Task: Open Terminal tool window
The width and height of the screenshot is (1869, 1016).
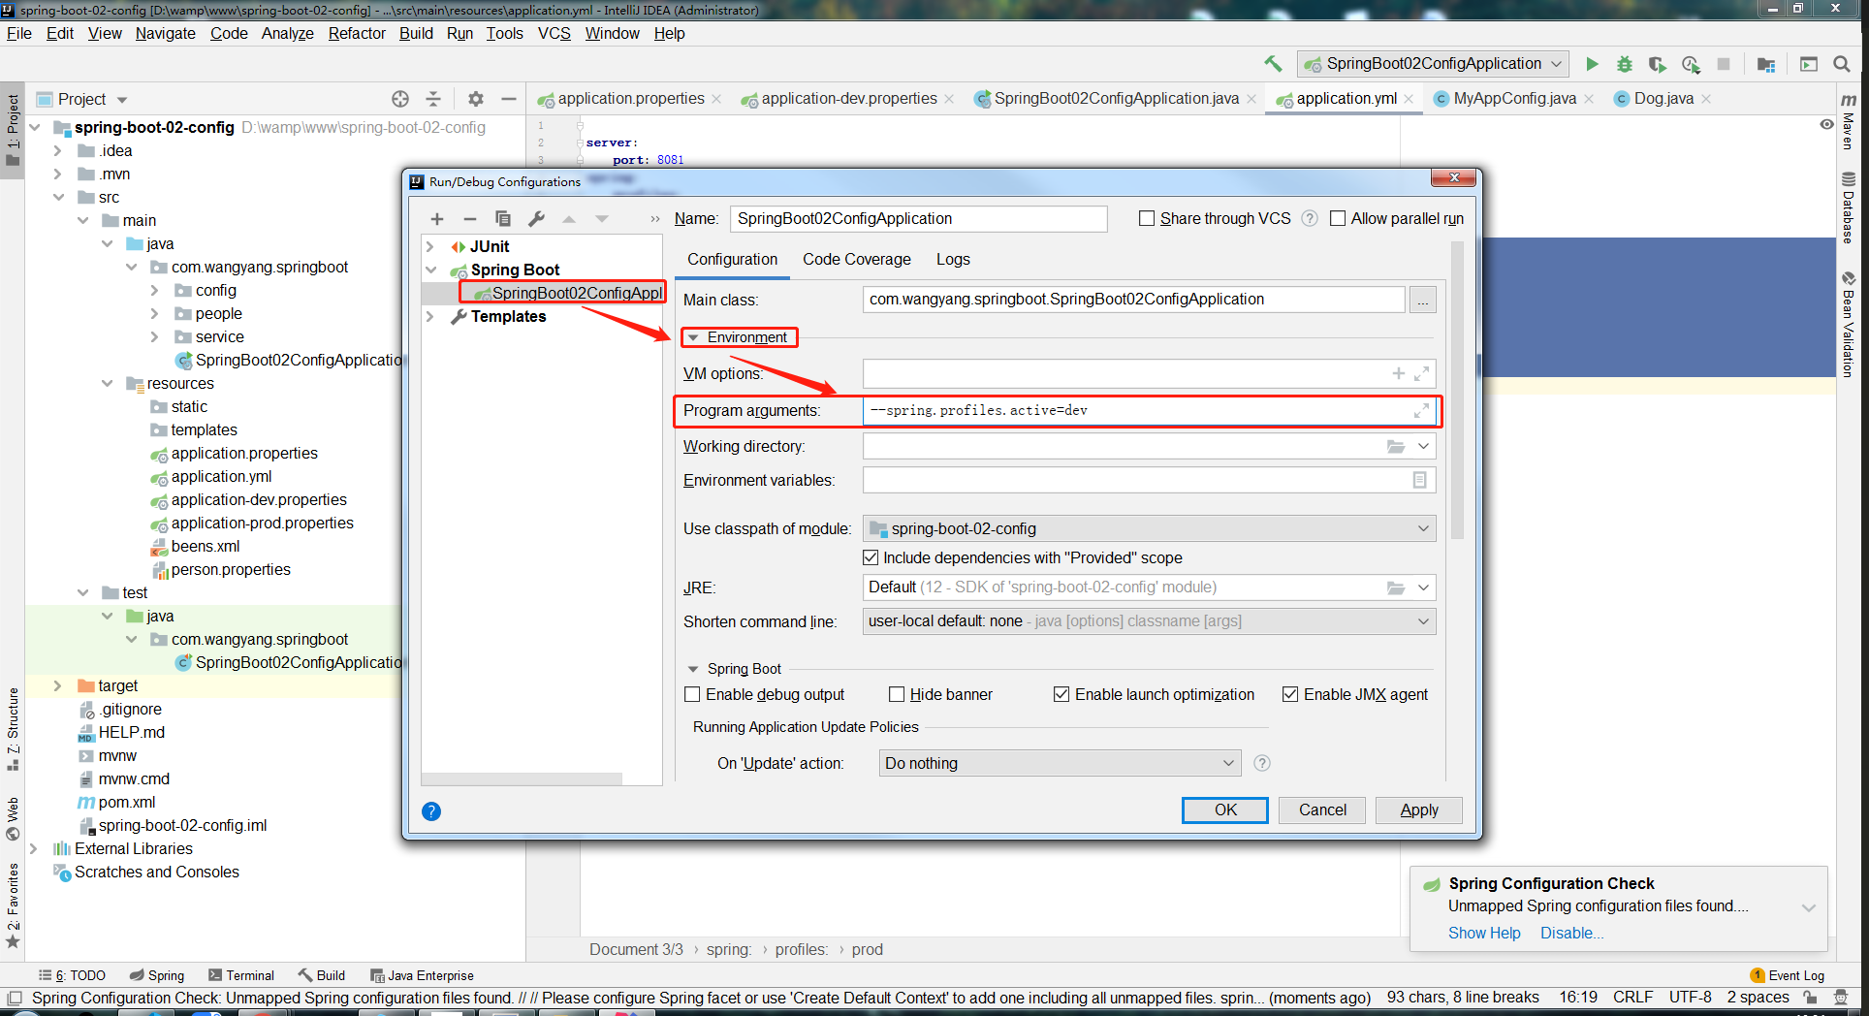Action: tap(241, 975)
